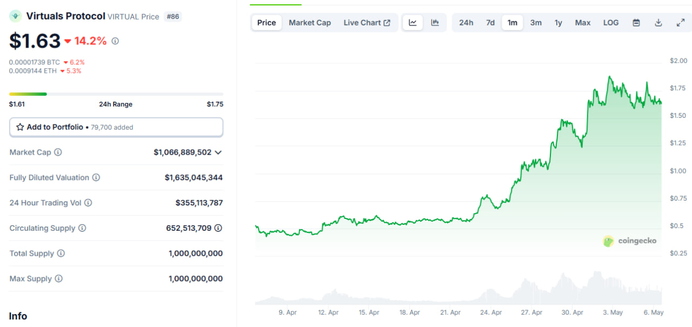
Task: Open the calendar date range picker
Action: click(x=636, y=23)
